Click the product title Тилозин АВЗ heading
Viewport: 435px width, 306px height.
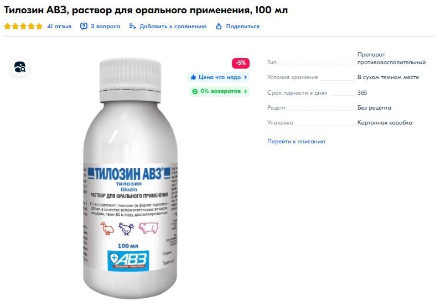pyautogui.click(x=146, y=10)
